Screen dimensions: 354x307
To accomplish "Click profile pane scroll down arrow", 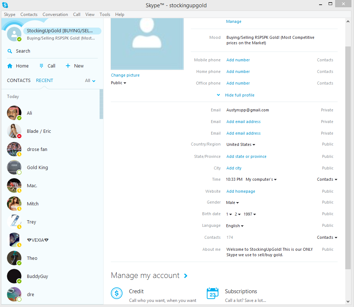I will click(x=348, y=301).
